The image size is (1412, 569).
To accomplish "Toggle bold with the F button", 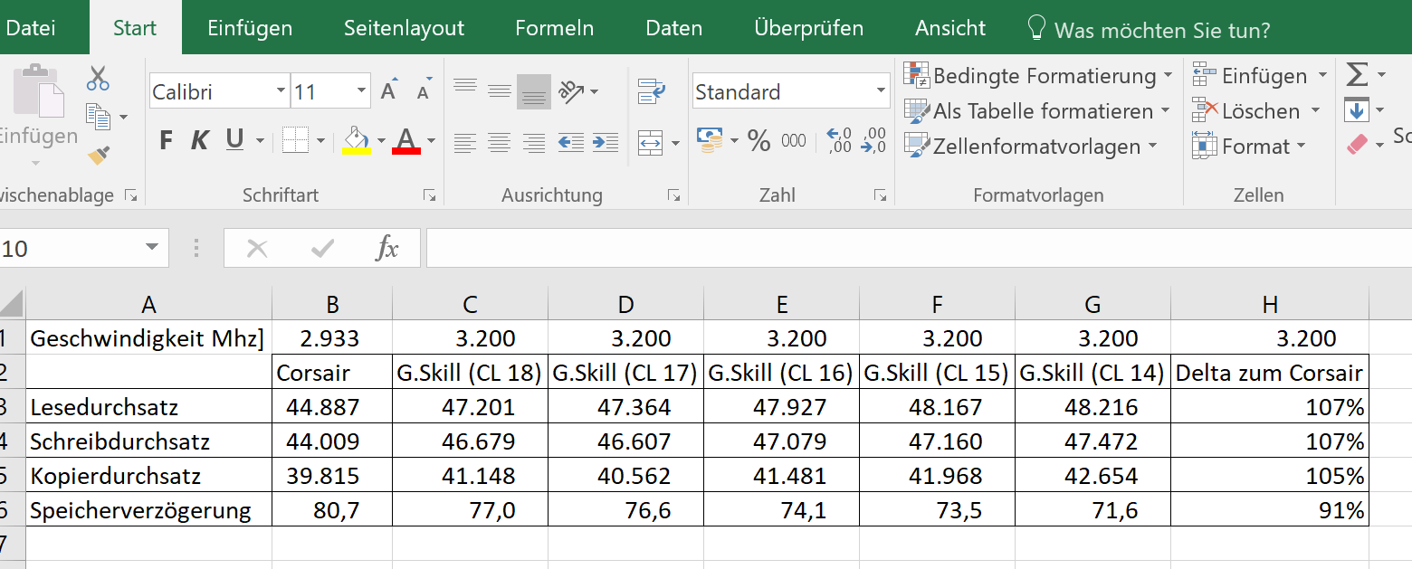I will tap(166, 140).
